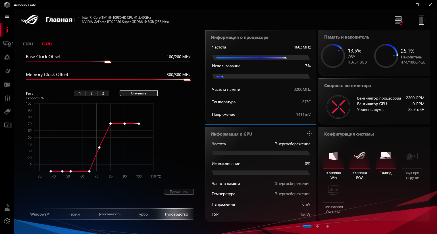Click the move icon in the GPU info panel

point(309,133)
